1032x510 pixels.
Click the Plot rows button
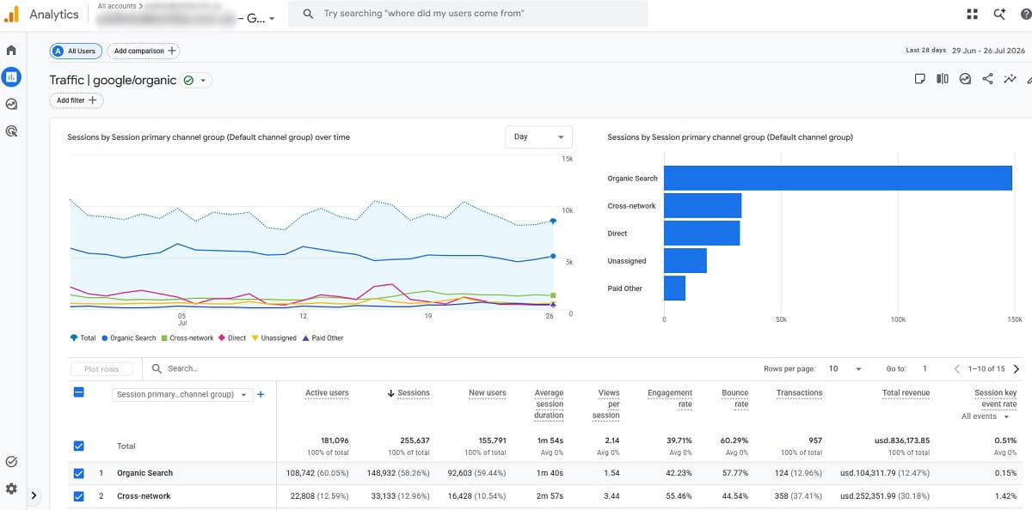pyautogui.click(x=101, y=369)
